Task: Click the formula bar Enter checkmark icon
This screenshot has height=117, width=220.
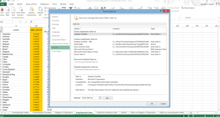Action: point(26,22)
